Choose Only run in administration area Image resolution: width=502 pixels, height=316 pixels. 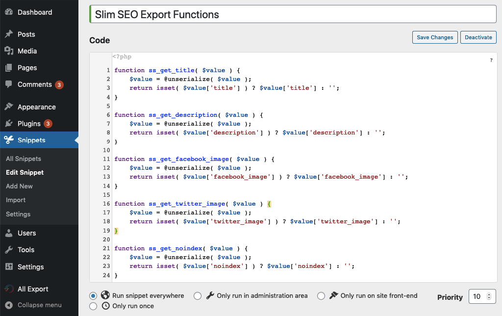pyautogui.click(x=198, y=296)
